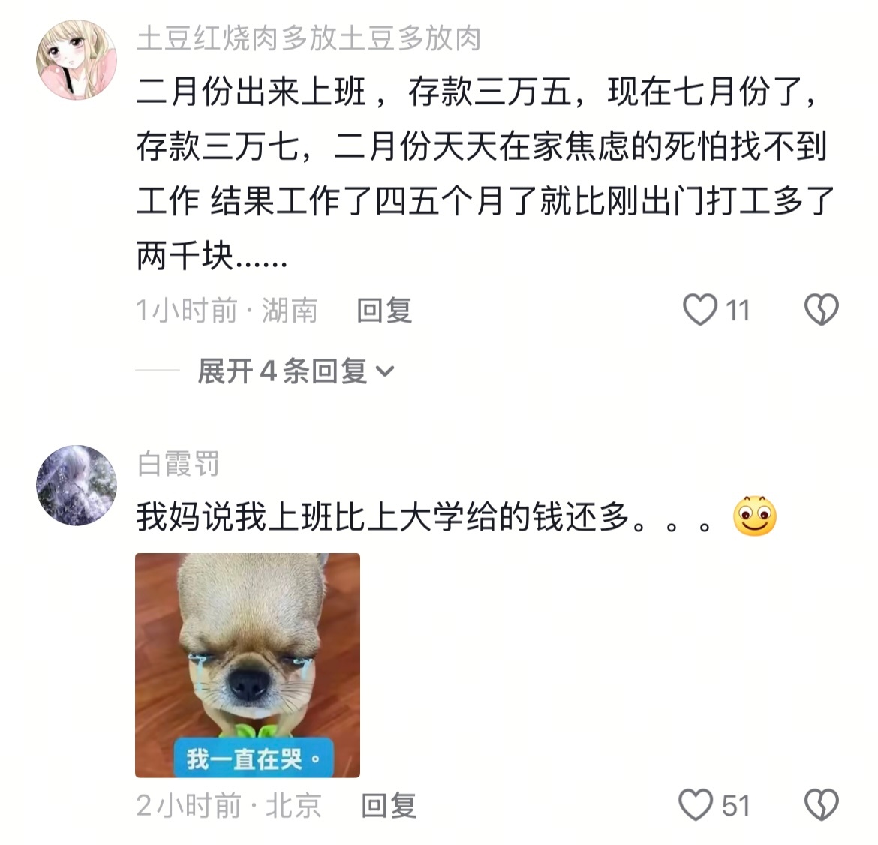Select the comment text starting 二月份出来上班
The width and height of the screenshot is (878, 845).
tap(486, 173)
